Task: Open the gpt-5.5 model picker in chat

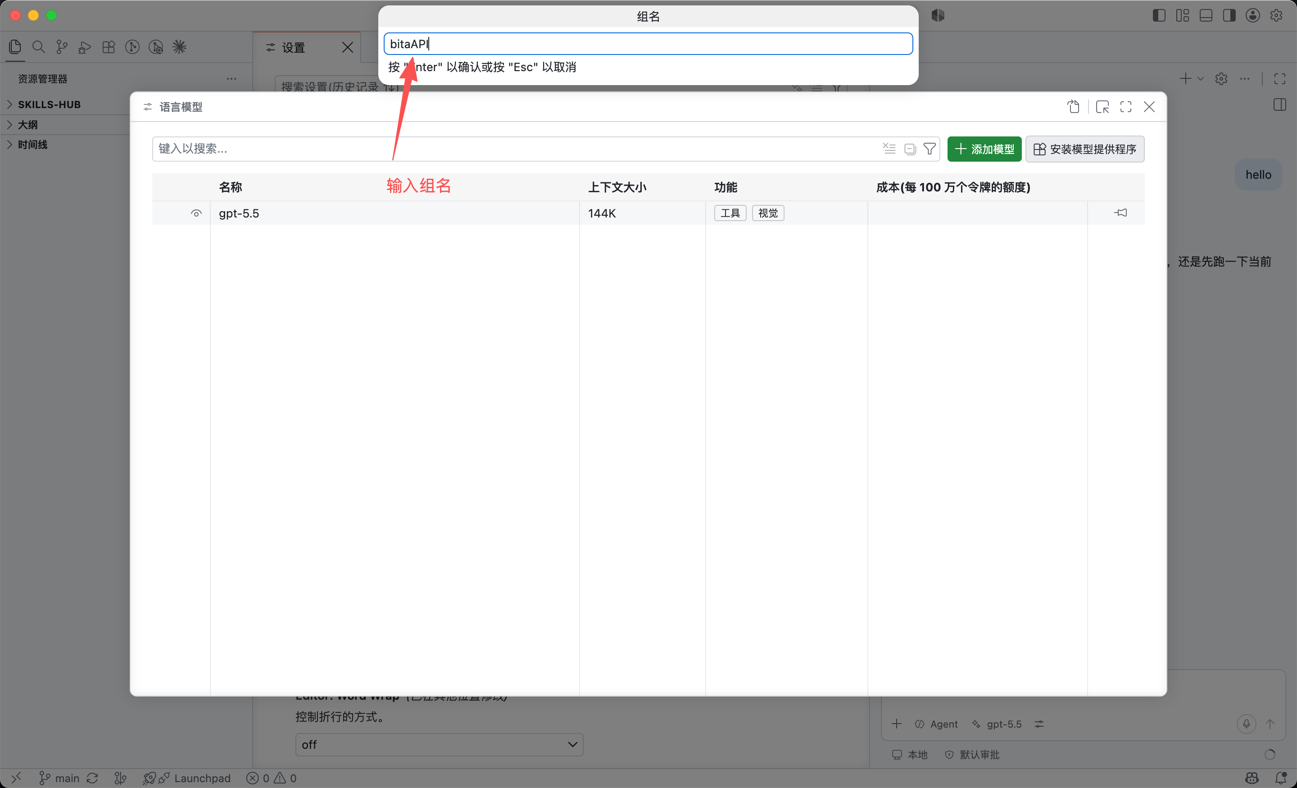Action: [x=997, y=724]
